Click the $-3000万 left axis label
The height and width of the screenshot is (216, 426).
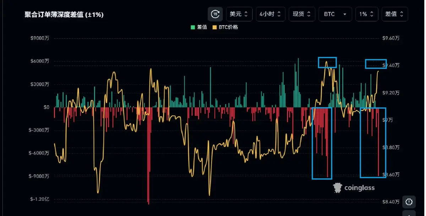(39, 130)
